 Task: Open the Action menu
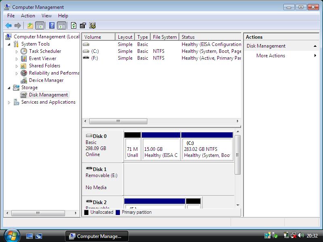pyautogui.click(x=28, y=16)
